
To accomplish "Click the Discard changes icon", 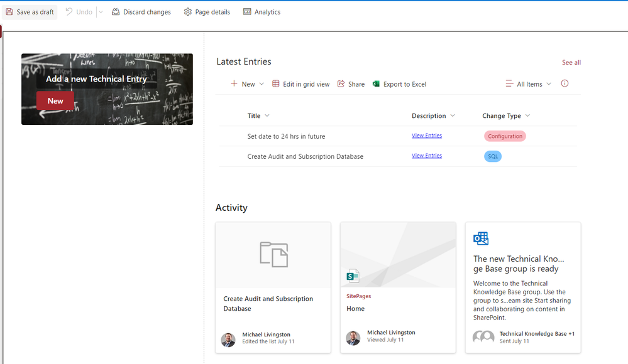I will coord(116,12).
